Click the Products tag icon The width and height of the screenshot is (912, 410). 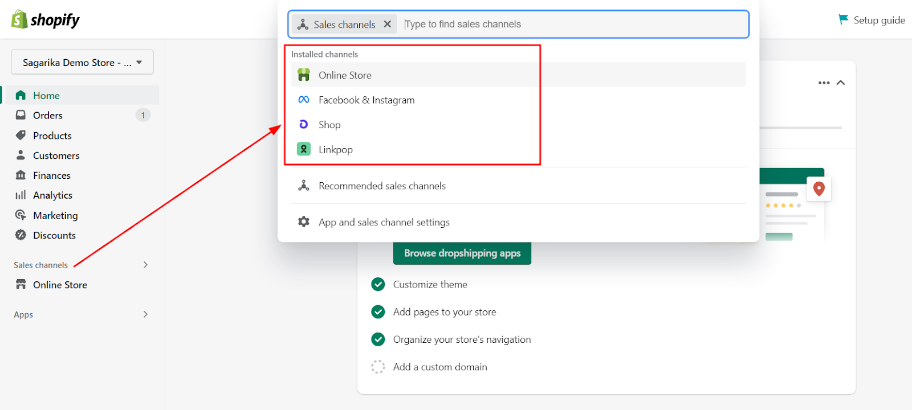click(21, 136)
